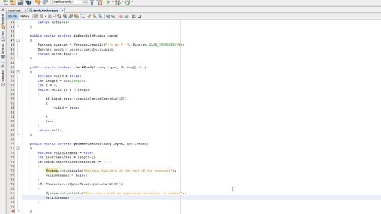The image size is (381, 214).
Task: Click the Forward navigation editor icon
Action: click(x=49, y=17)
